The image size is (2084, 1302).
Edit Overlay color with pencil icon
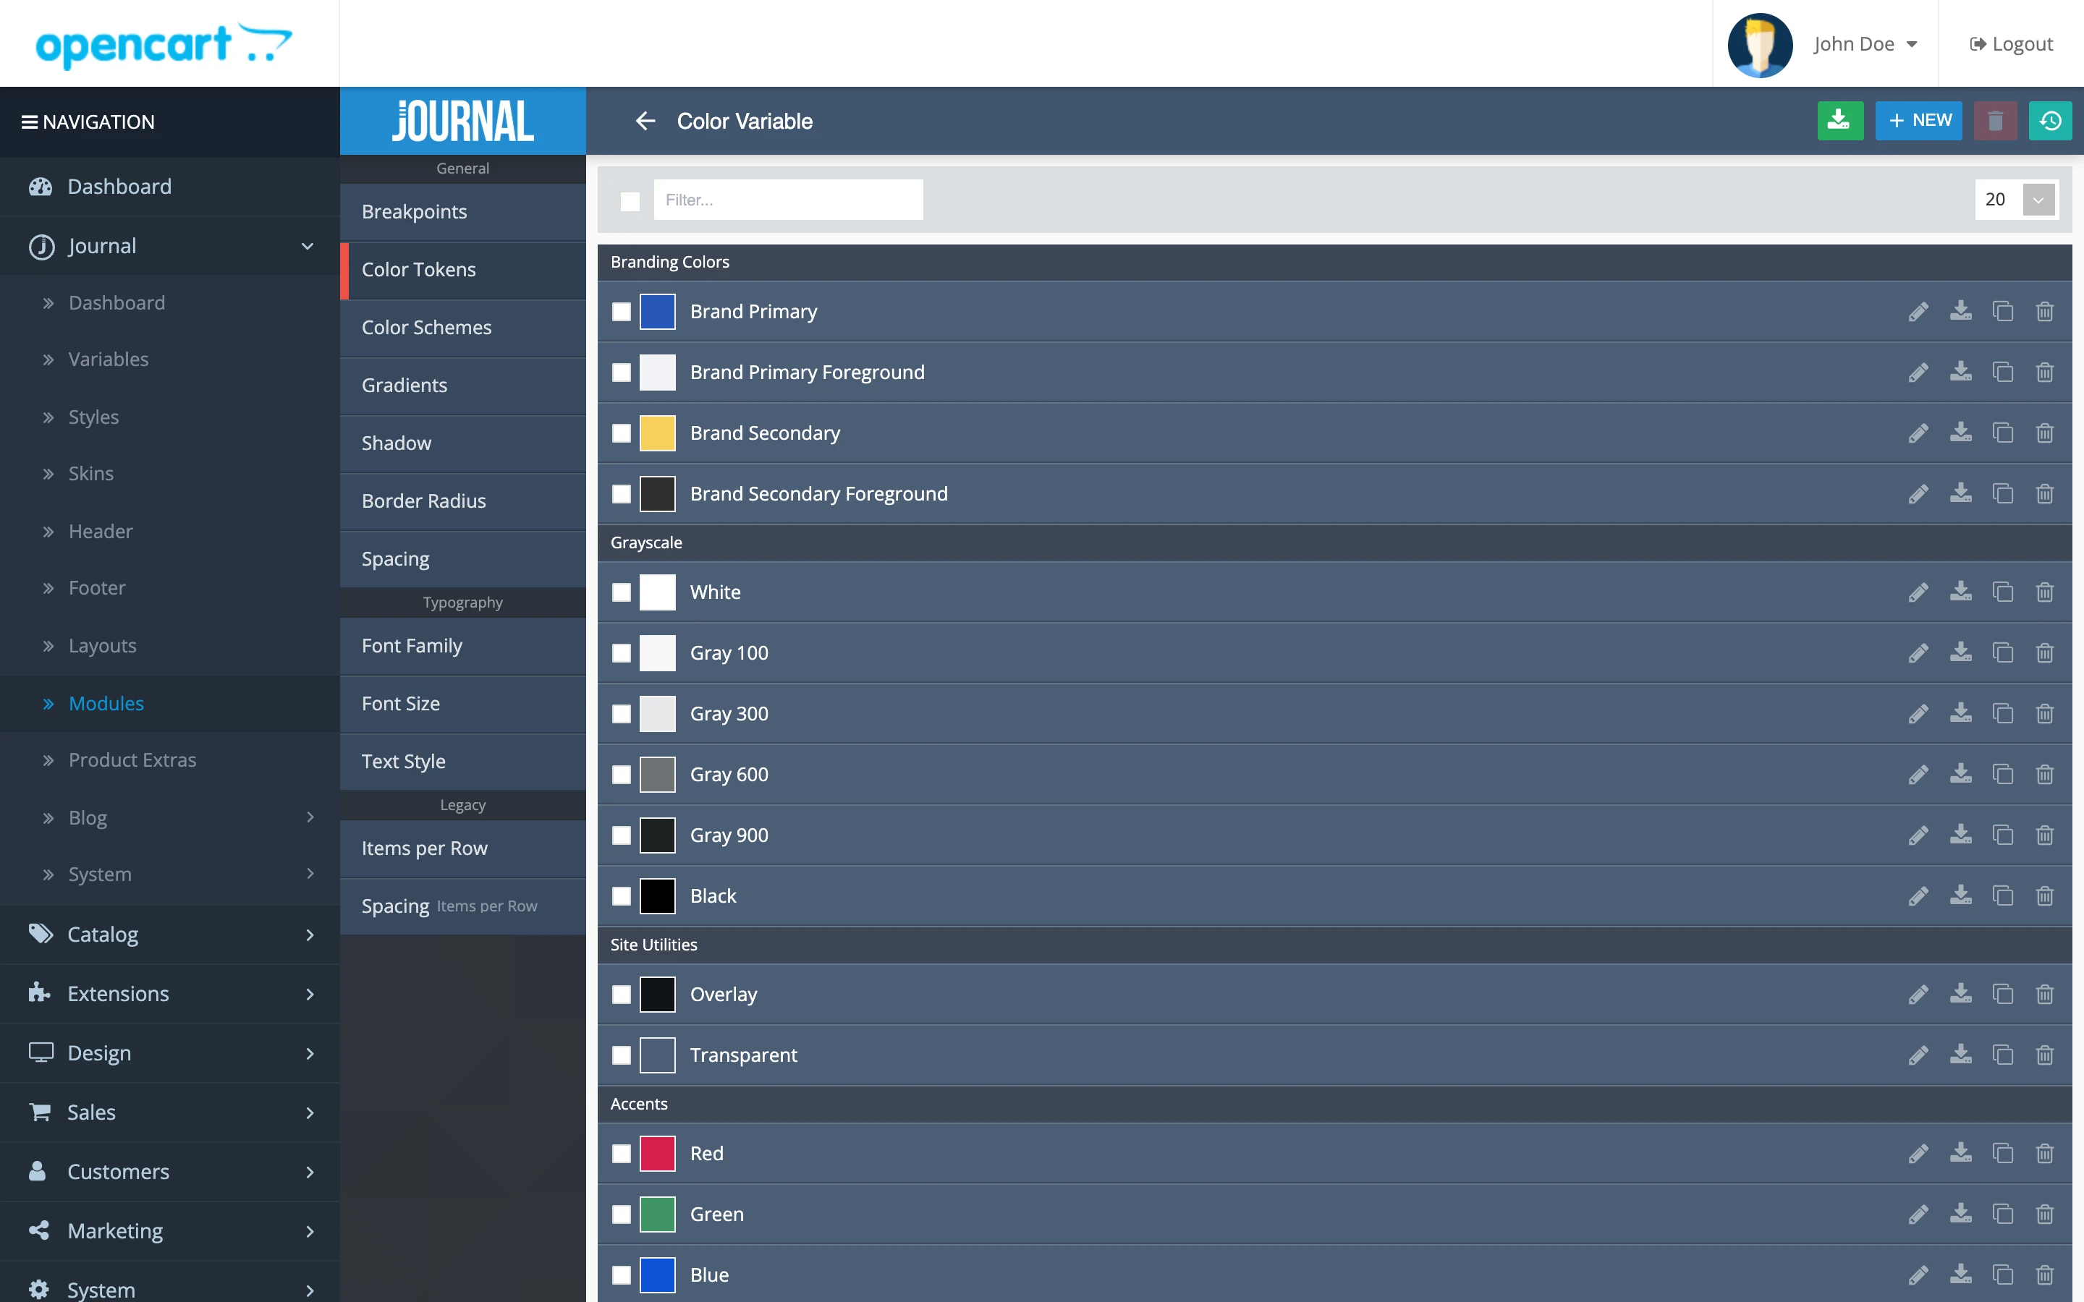(1918, 995)
